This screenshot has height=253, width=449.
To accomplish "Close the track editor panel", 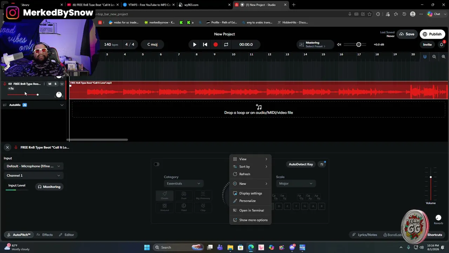I will click(7, 148).
